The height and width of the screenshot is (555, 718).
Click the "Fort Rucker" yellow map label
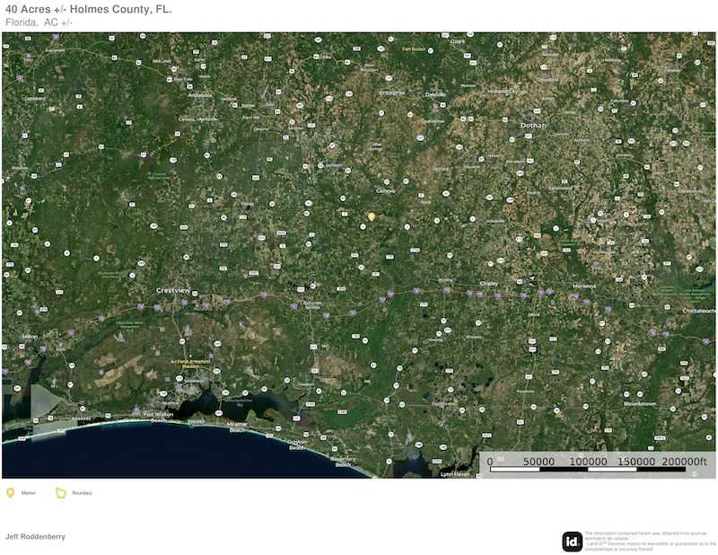[414, 49]
